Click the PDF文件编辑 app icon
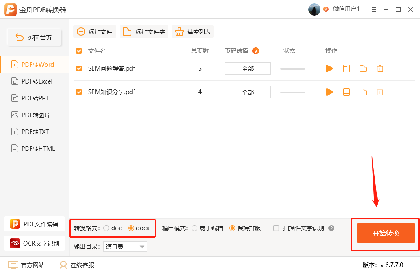This screenshot has width=420, height=273. point(15,224)
